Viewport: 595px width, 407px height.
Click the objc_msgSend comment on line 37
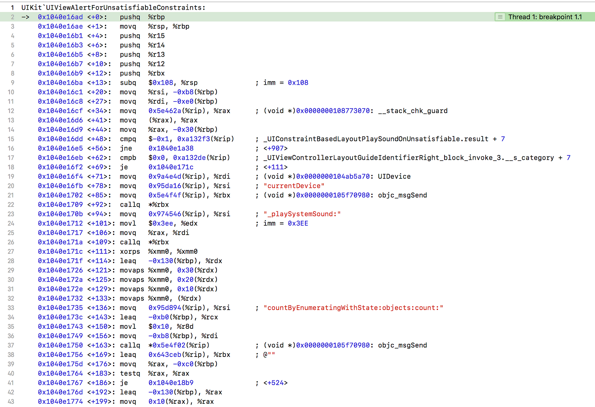(x=402, y=345)
